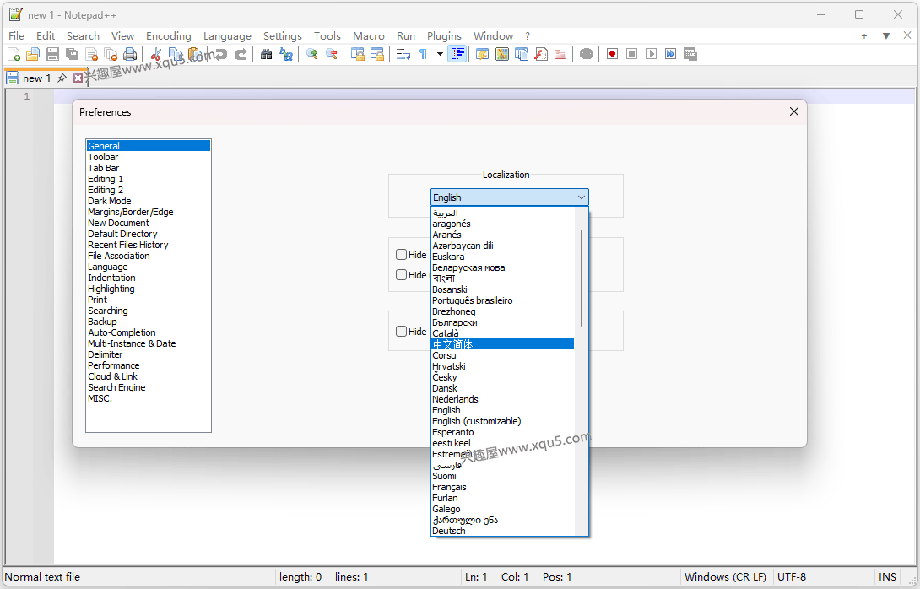This screenshot has width=920, height=589.
Task: Open the Encoding menu
Action: (x=169, y=36)
